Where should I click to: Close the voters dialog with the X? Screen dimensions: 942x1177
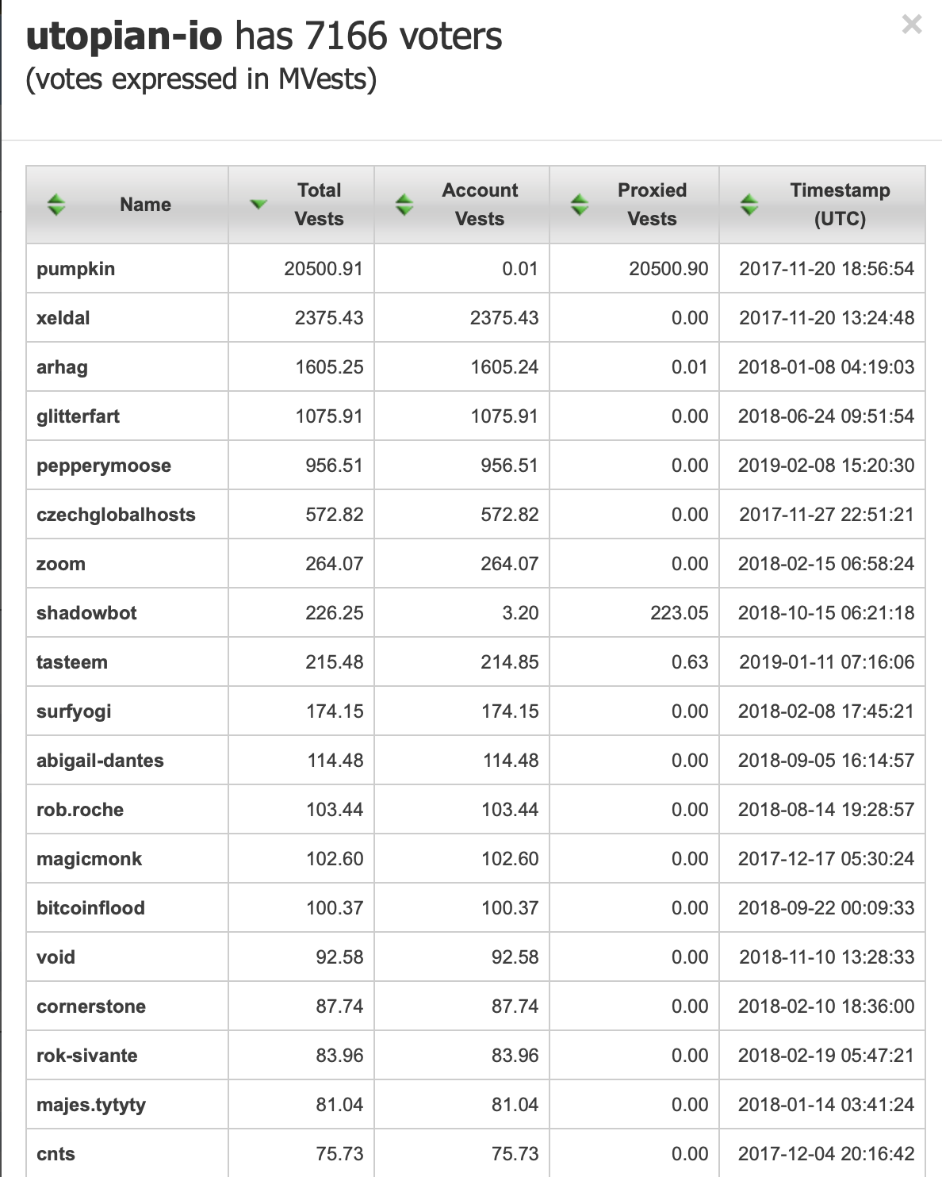coord(912,25)
